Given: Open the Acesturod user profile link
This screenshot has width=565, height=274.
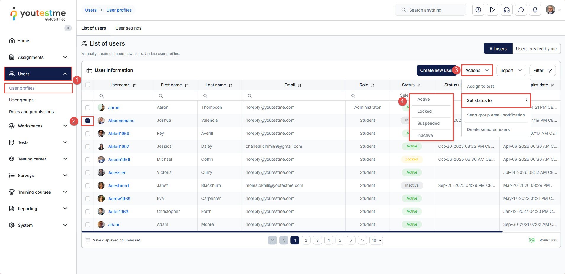Looking at the screenshot, I should [x=118, y=186].
